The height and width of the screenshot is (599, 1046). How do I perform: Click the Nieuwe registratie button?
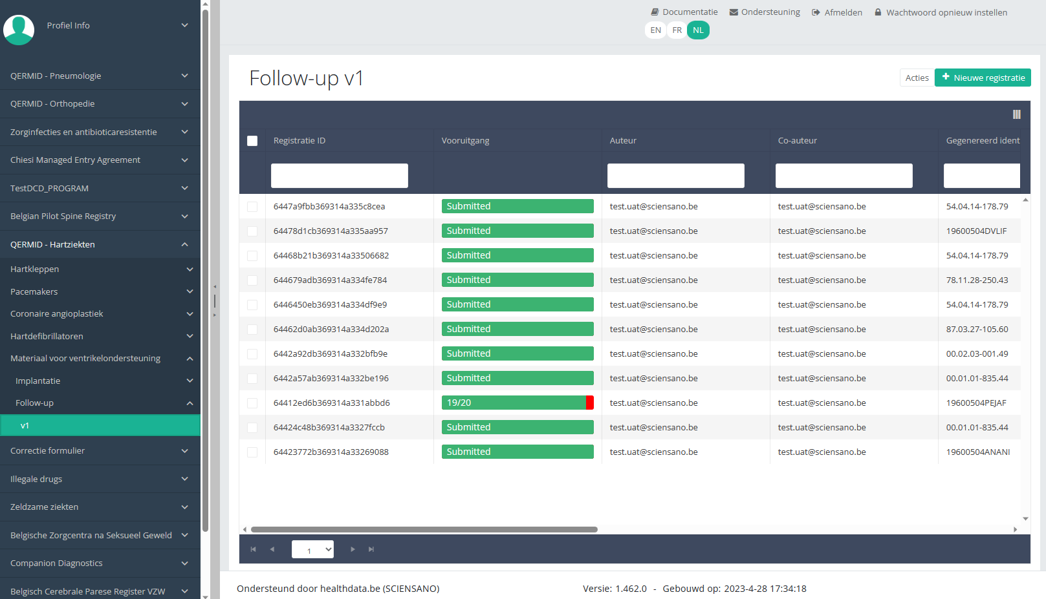click(x=982, y=78)
